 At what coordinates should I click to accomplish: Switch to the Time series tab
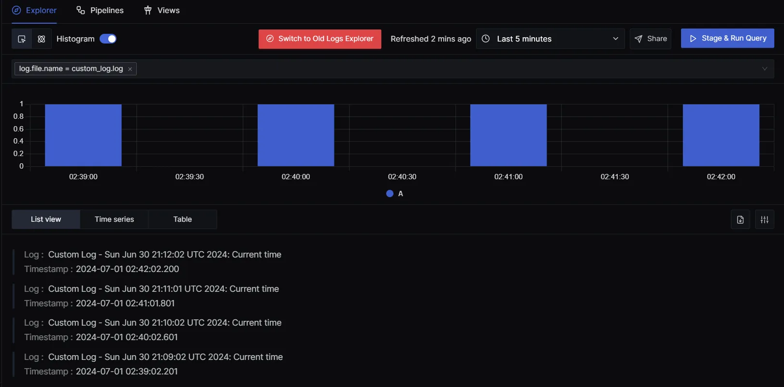(115, 219)
